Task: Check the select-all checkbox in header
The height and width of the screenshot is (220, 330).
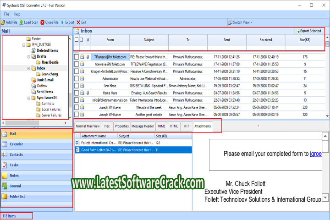Action: click(77, 40)
